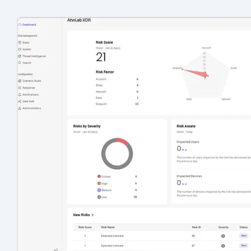Open the Response menu item
Viewport: 251px width, 251px height.
pyautogui.click(x=28, y=88)
